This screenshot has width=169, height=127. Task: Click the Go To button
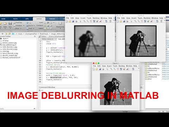point(30,25)
